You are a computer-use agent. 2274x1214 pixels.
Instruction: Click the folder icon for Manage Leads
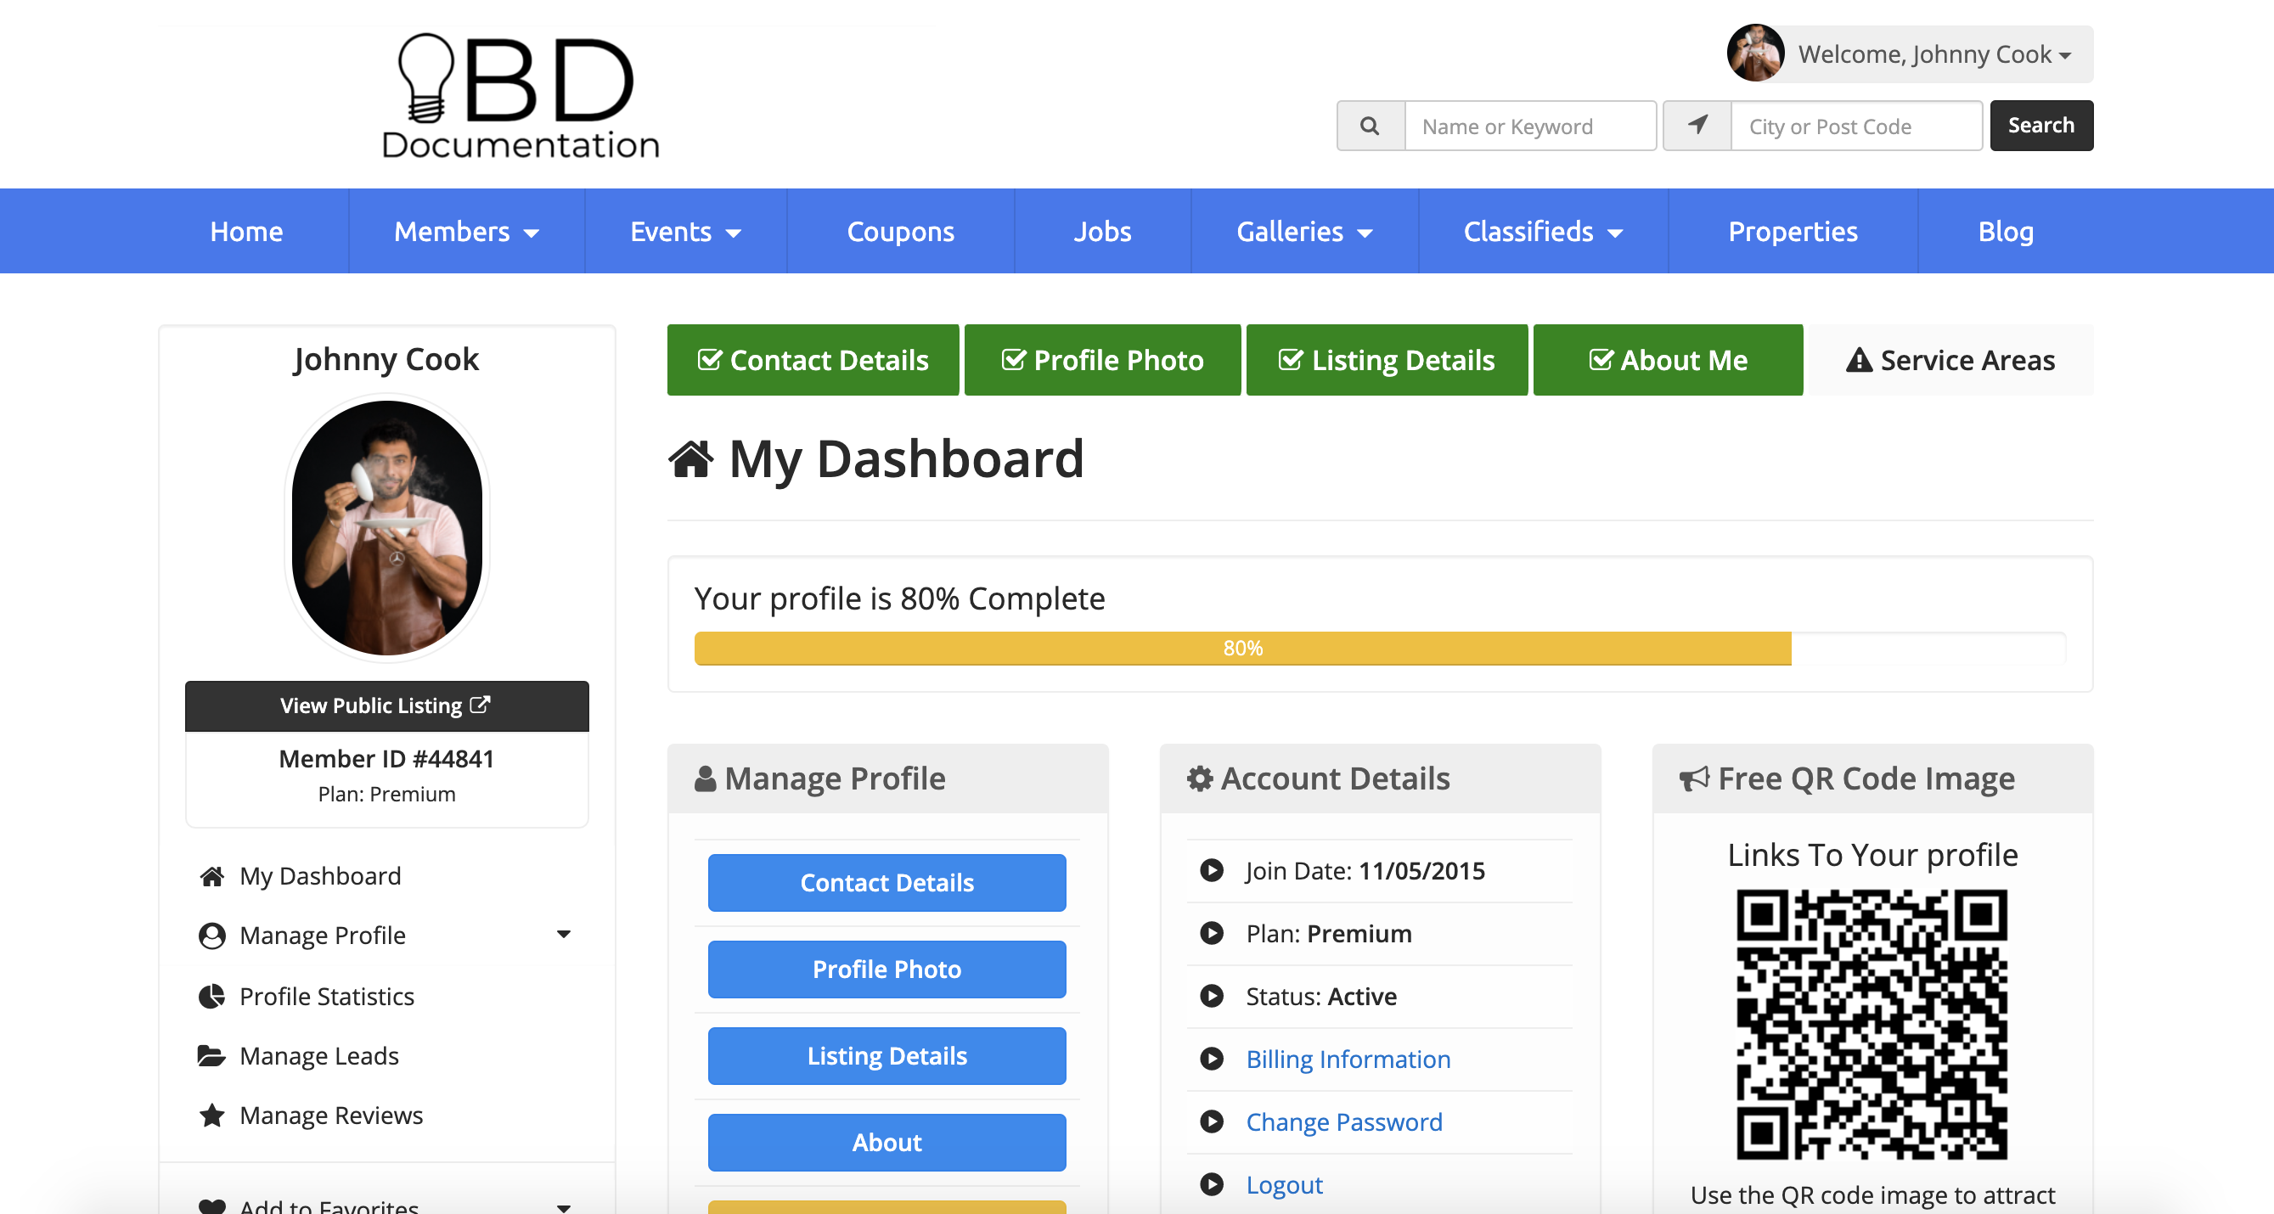212,1056
